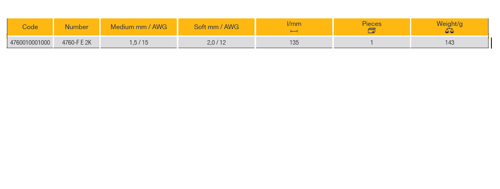500x189 pixels.
Task: Click the medium value 1,5 / 15
Action: [x=138, y=42]
